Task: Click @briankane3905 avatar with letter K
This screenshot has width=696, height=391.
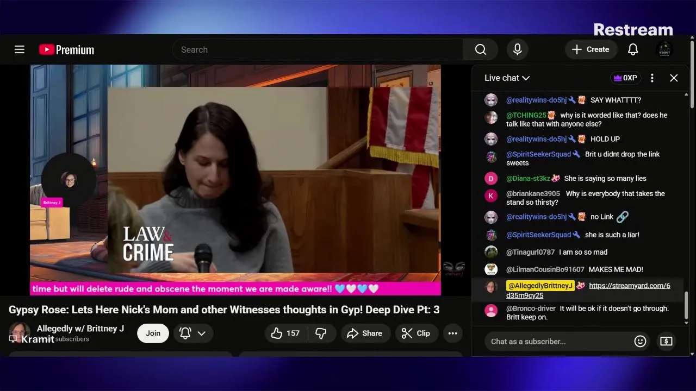Action: (491, 195)
